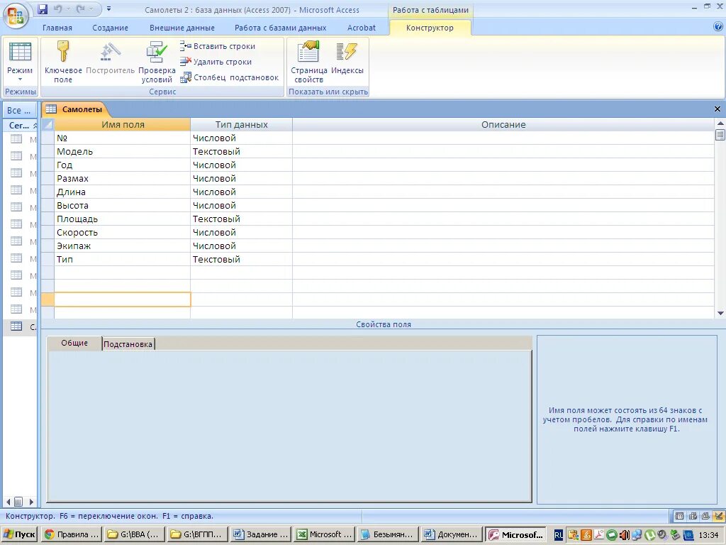Screen dimensions: 726x545
Task: Click the highlighted empty field name input
Action: pyautogui.click(x=122, y=299)
